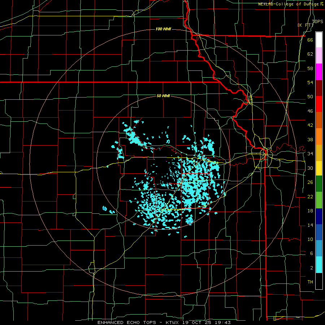Click the orange 38 kft legend swatch
The image size is (325, 325).
319,136
